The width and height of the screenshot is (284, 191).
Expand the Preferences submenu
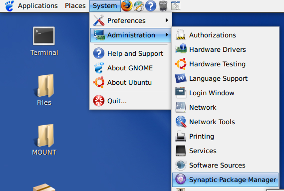pos(131,20)
